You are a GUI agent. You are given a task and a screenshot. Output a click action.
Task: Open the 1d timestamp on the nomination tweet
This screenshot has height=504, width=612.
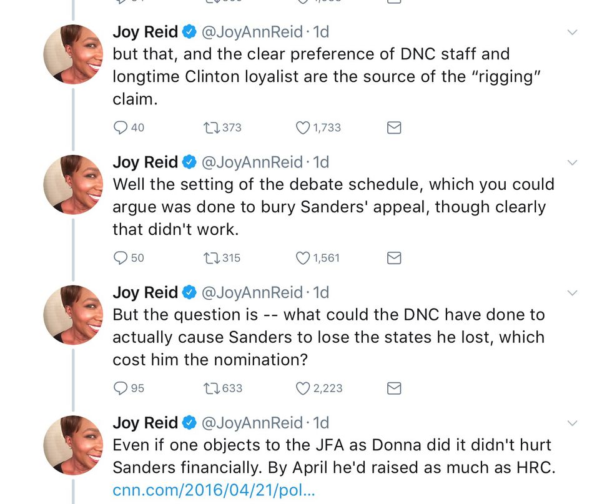point(321,292)
